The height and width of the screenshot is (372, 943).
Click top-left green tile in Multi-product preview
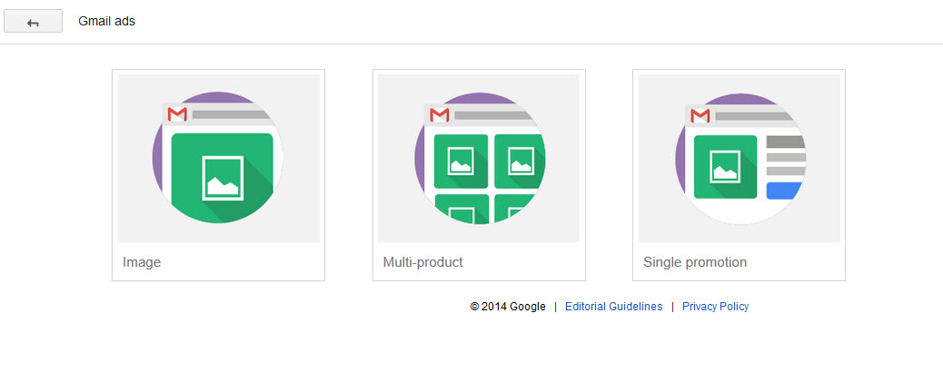tap(461, 161)
